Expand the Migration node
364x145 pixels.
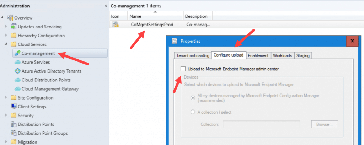[6, 142]
